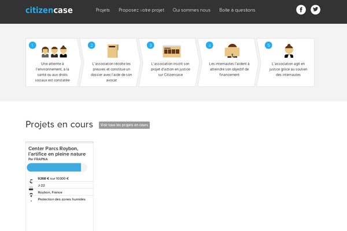Click the three people icon in step 1
The image size is (347, 231).
54,52
